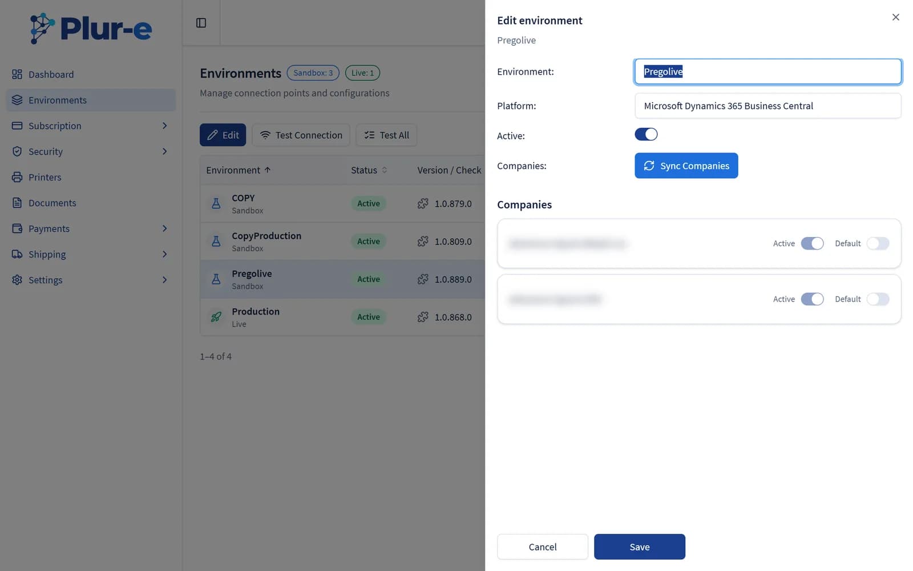
Task: Toggle Active for the second company
Action: [x=812, y=299]
